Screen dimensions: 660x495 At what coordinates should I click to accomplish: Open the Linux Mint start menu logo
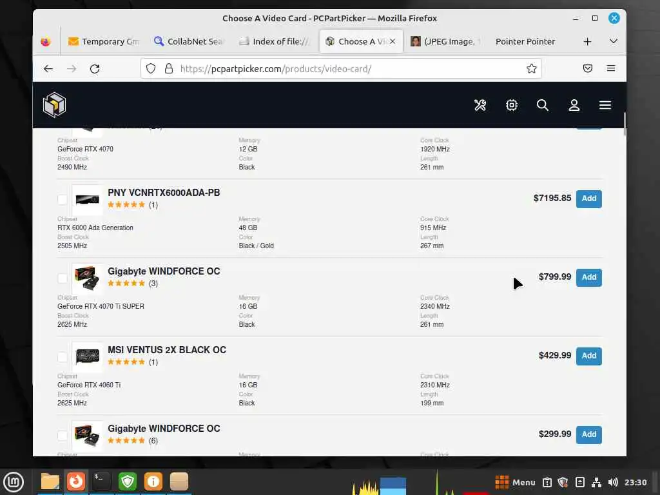(x=14, y=482)
